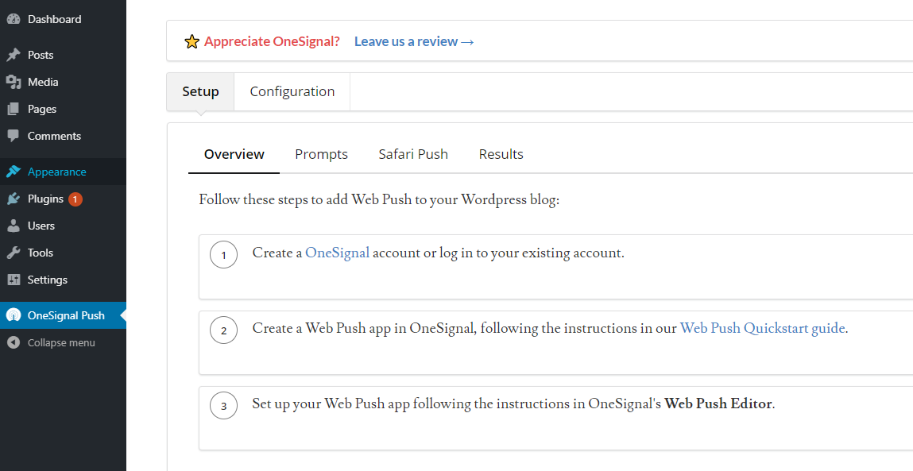Open the Users menu label
The image size is (913, 471).
click(x=41, y=226)
